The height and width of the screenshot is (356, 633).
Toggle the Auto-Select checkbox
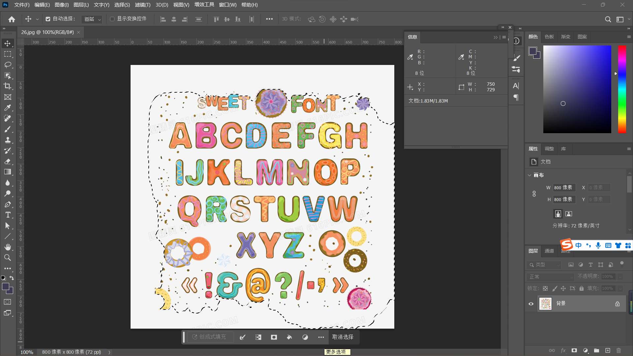(48, 19)
